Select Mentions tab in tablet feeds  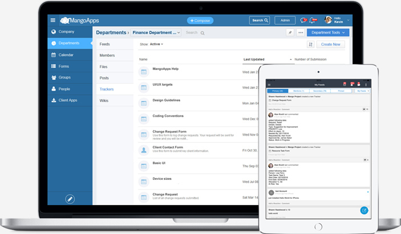click(299, 91)
